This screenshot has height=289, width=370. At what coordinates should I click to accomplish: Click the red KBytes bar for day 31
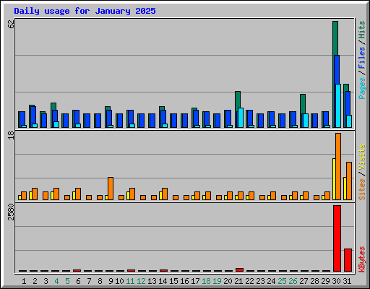click(x=348, y=260)
